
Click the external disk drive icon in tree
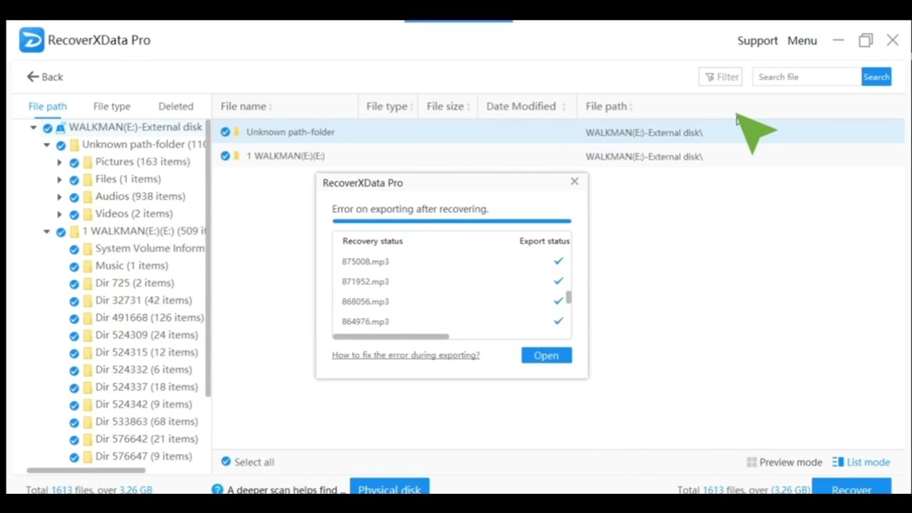click(x=61, y=128)
